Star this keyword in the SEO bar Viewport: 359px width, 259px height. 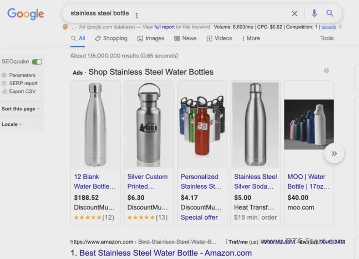point(340,27)
